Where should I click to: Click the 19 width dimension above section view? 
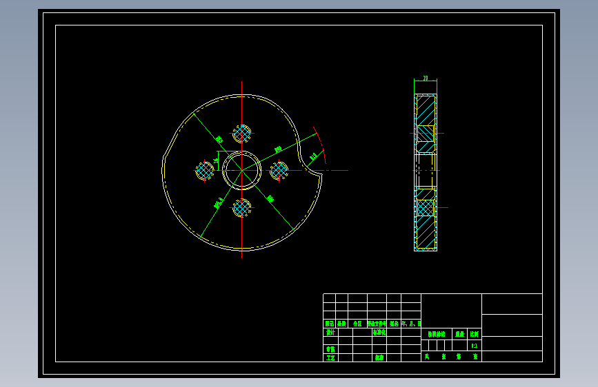coord(426,78)
